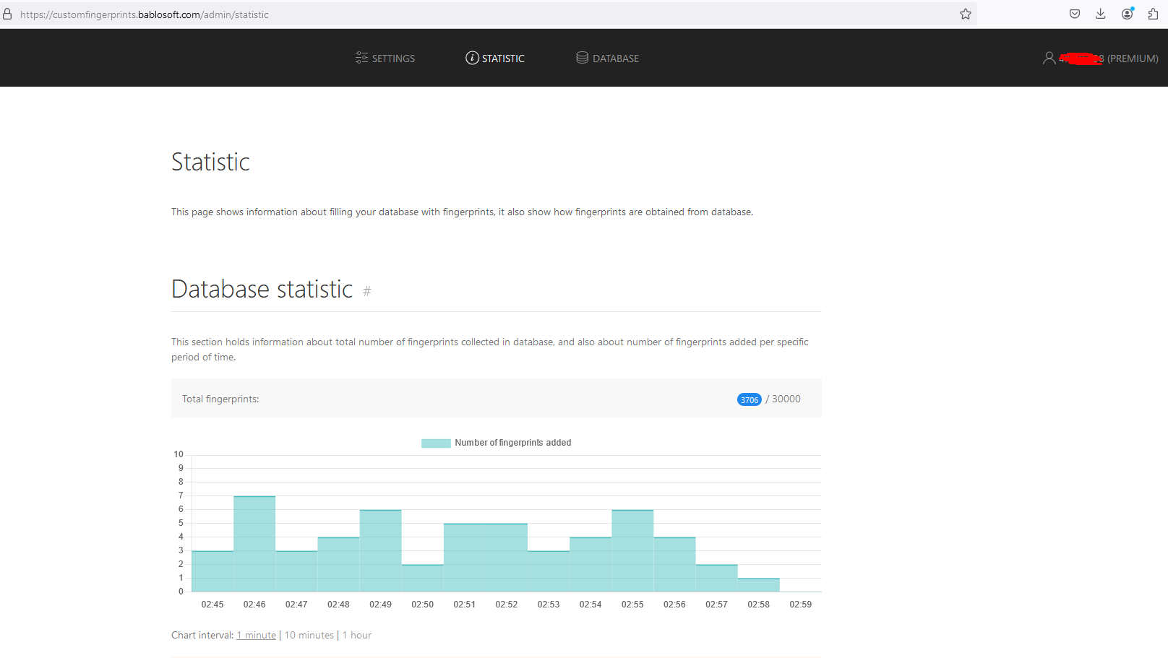
Task: Open the browser downloads icon
Action: point(1100,14)
